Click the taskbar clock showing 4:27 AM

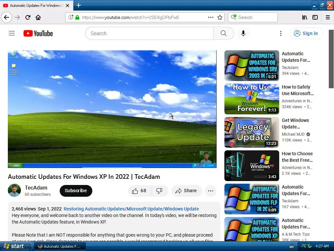coord(322,246)
